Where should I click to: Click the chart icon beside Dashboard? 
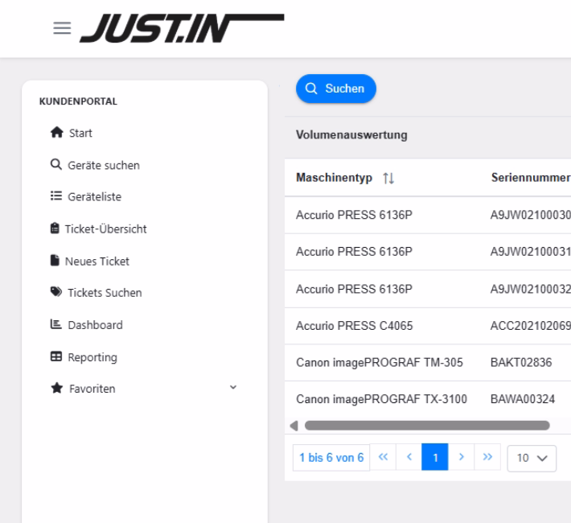coord(55,324)
